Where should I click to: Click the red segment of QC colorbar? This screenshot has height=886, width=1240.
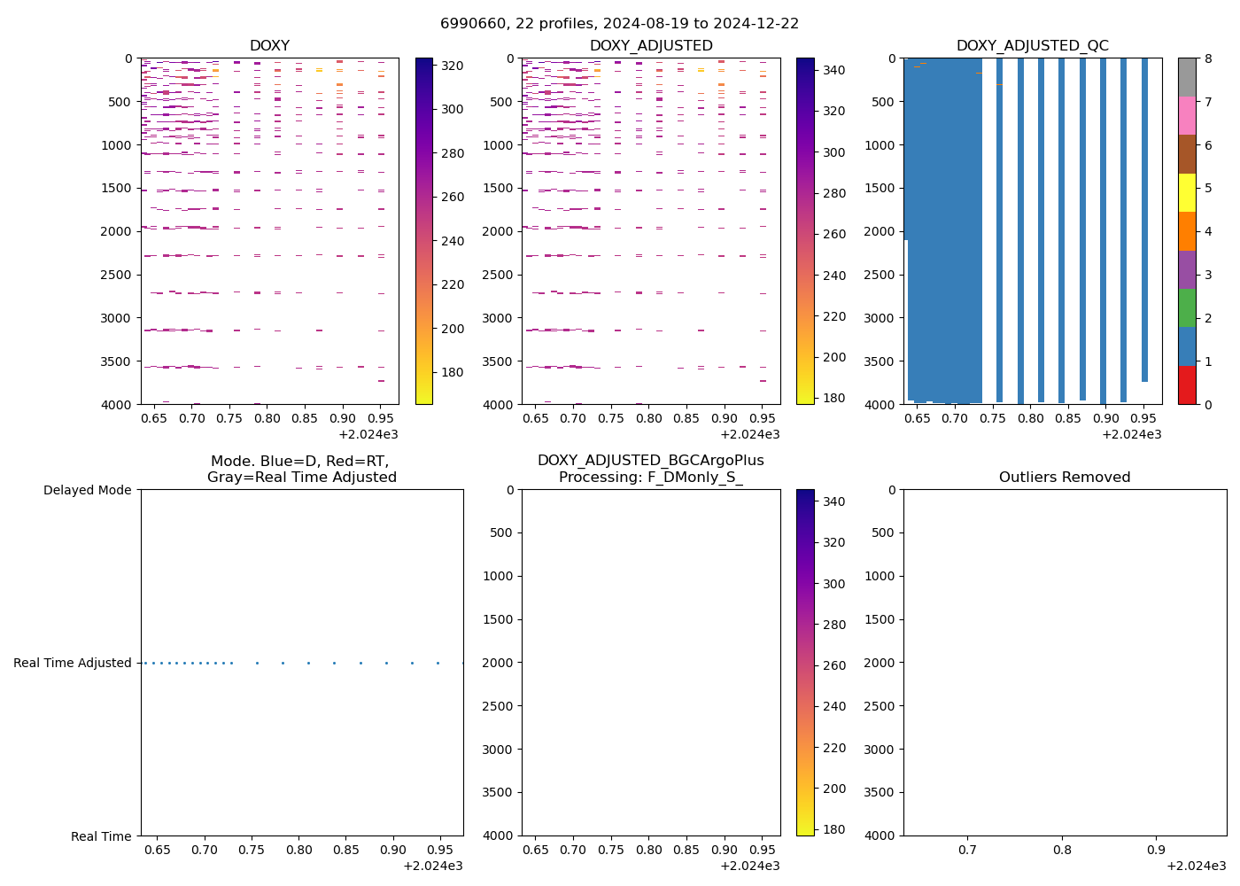tap(1187, 385)
